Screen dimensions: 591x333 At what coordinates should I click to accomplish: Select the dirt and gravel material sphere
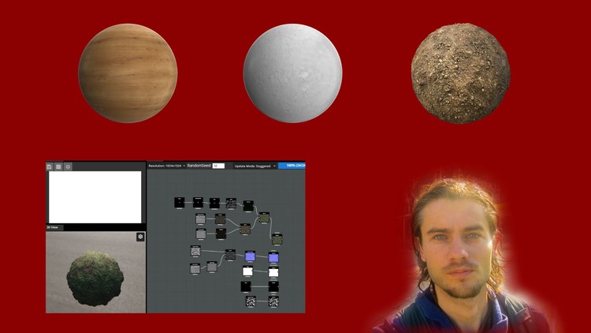(x=461, y=73)
